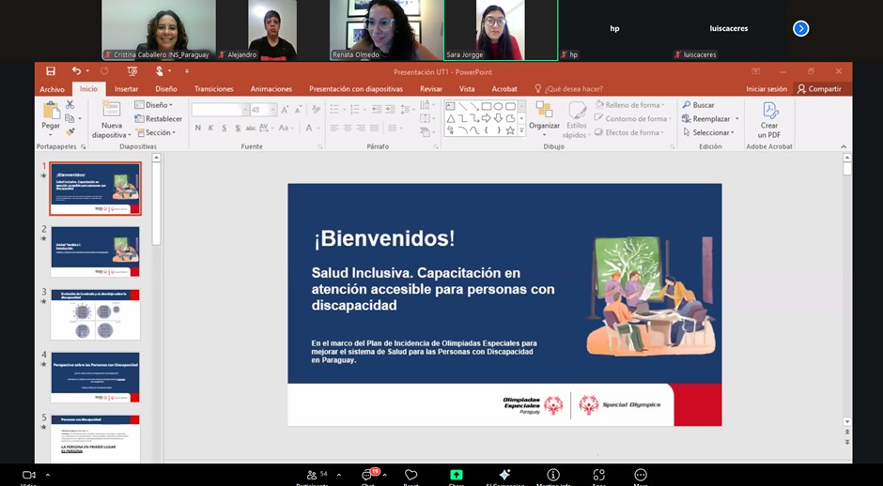Click the increase indent icon
This screenshot has width=883, height=486.
390,109
